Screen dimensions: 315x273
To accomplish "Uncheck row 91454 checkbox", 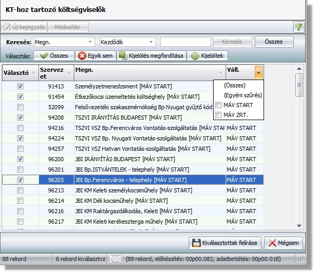I will [20, 97].
